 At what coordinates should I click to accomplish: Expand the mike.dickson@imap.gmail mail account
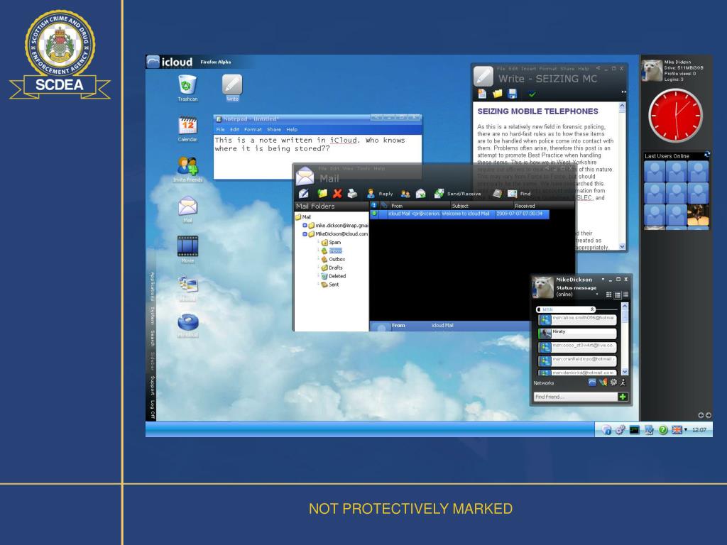click(x=305, y=225)
